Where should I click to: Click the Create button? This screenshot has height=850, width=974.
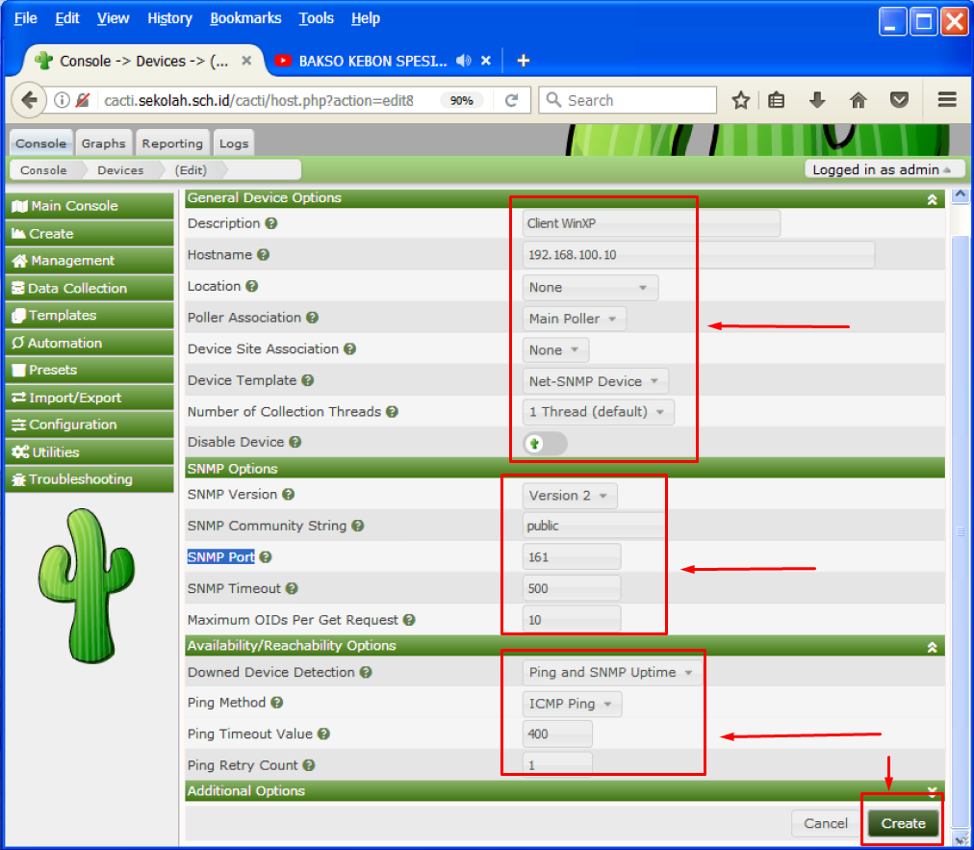[x=903, y=823]
